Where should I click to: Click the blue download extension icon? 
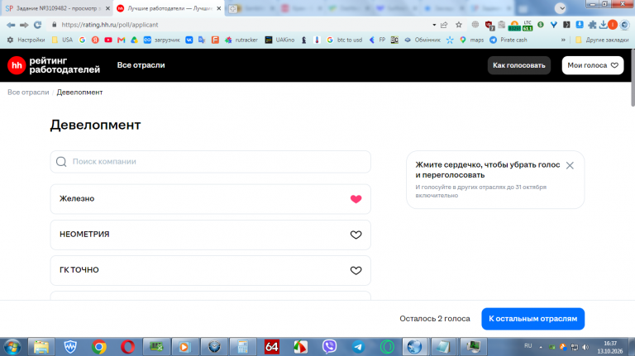[x=580, y=25]
